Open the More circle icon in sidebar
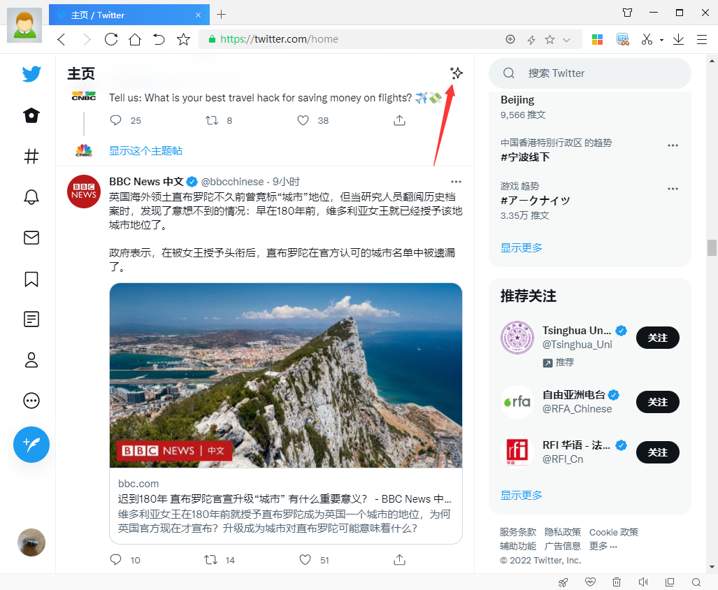Screen dimensions: 718x590 31,401
